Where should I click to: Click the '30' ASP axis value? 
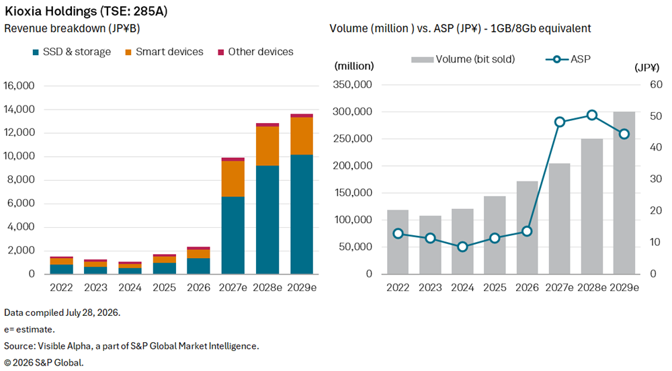(656, 179)
